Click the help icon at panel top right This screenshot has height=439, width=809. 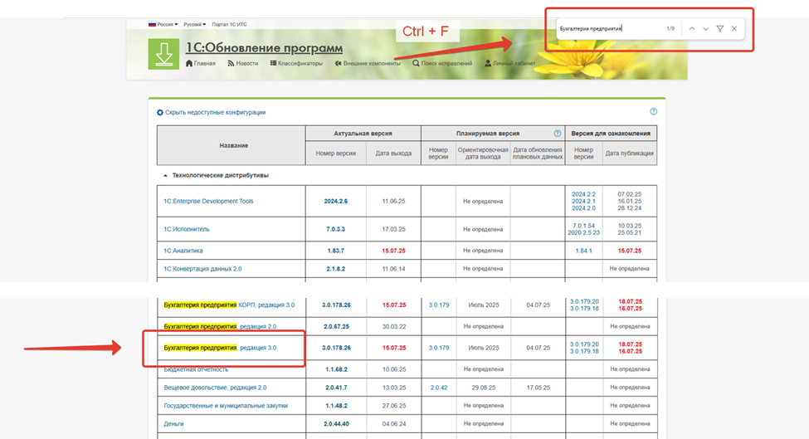(654, 111)
